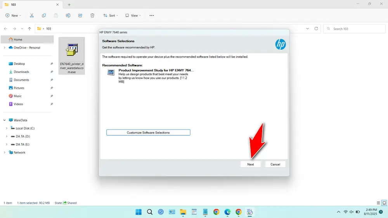The image size is (388, 218).
Task: Click the Share icon in toolbar
Action: [80, 16]
